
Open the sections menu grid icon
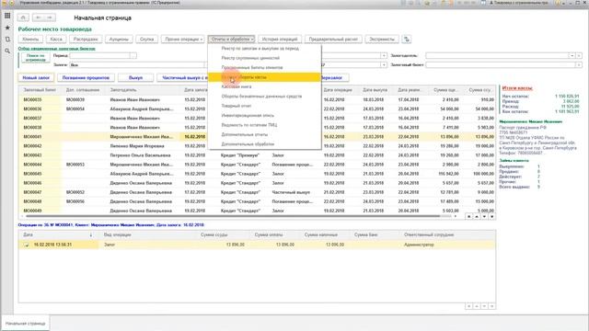(7, 16)
